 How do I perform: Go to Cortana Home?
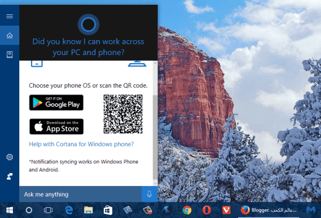click(x=10, y=36)
